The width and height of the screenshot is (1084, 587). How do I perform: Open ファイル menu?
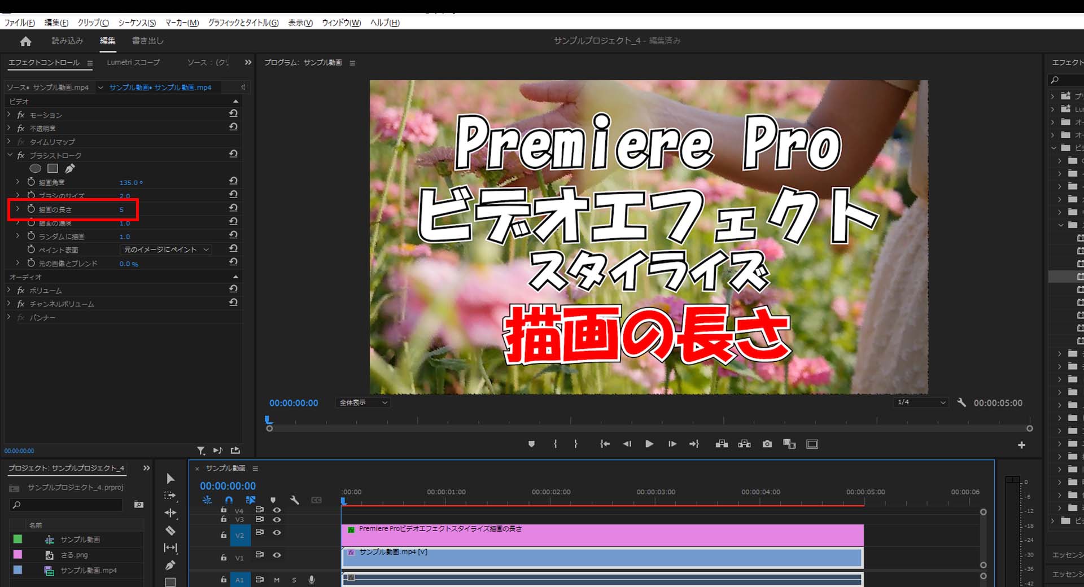point(19,23)
